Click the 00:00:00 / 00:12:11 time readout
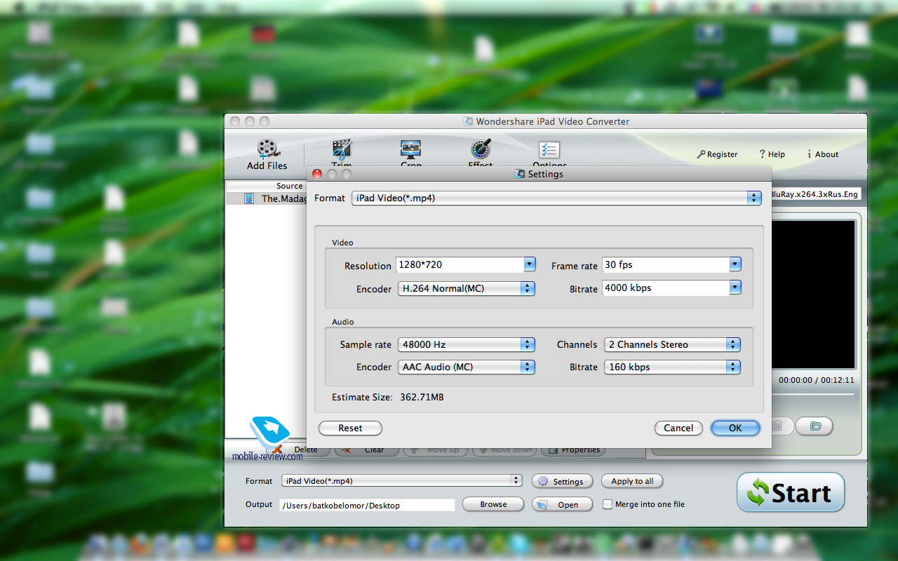The height and width of the screenshot is (561, 898). click(817, 380)
